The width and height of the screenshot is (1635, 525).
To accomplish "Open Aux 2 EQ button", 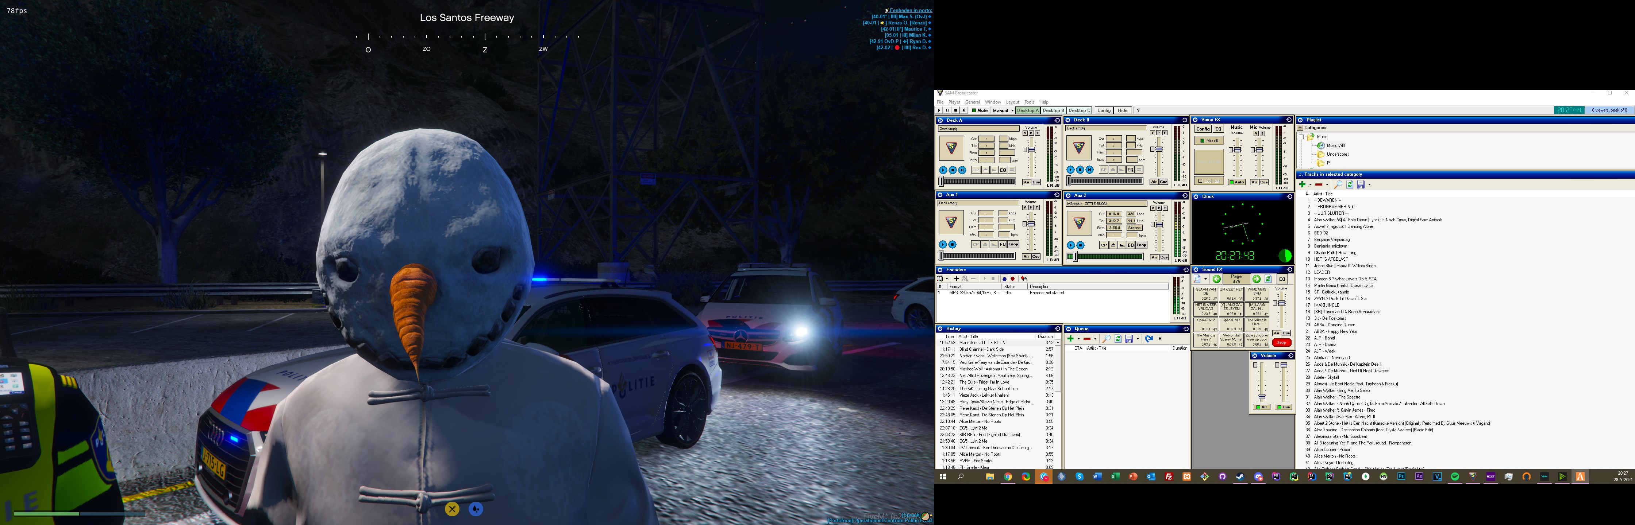I will [1130, 245].
